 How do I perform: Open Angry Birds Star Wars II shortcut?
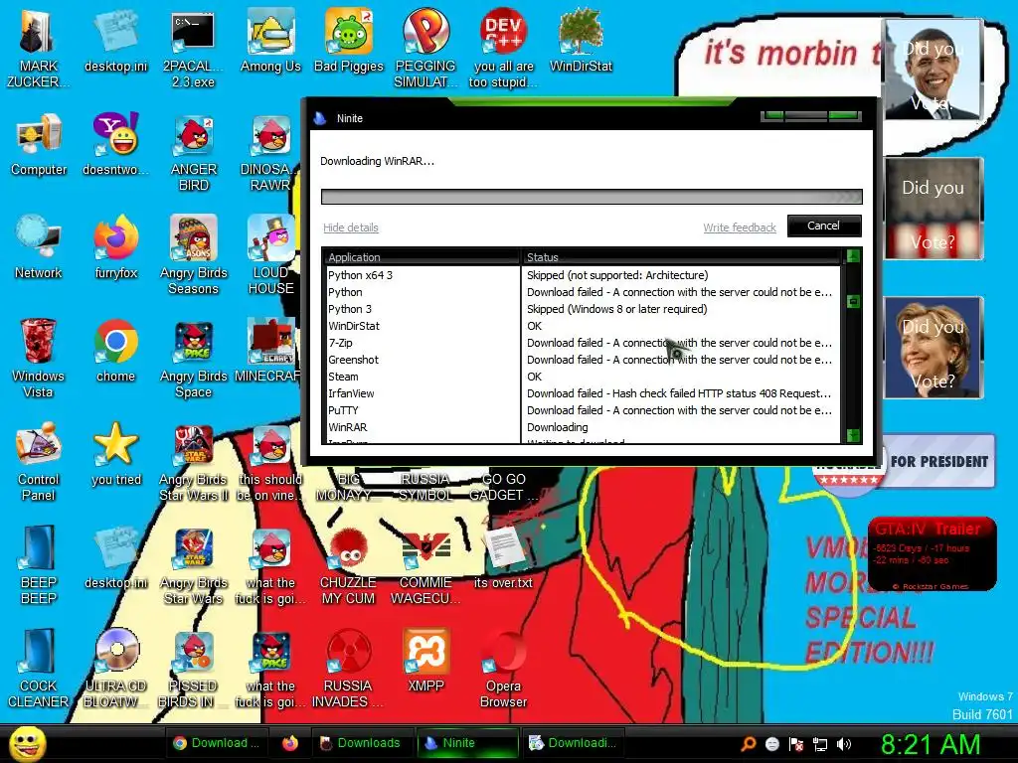click(194, 462)
